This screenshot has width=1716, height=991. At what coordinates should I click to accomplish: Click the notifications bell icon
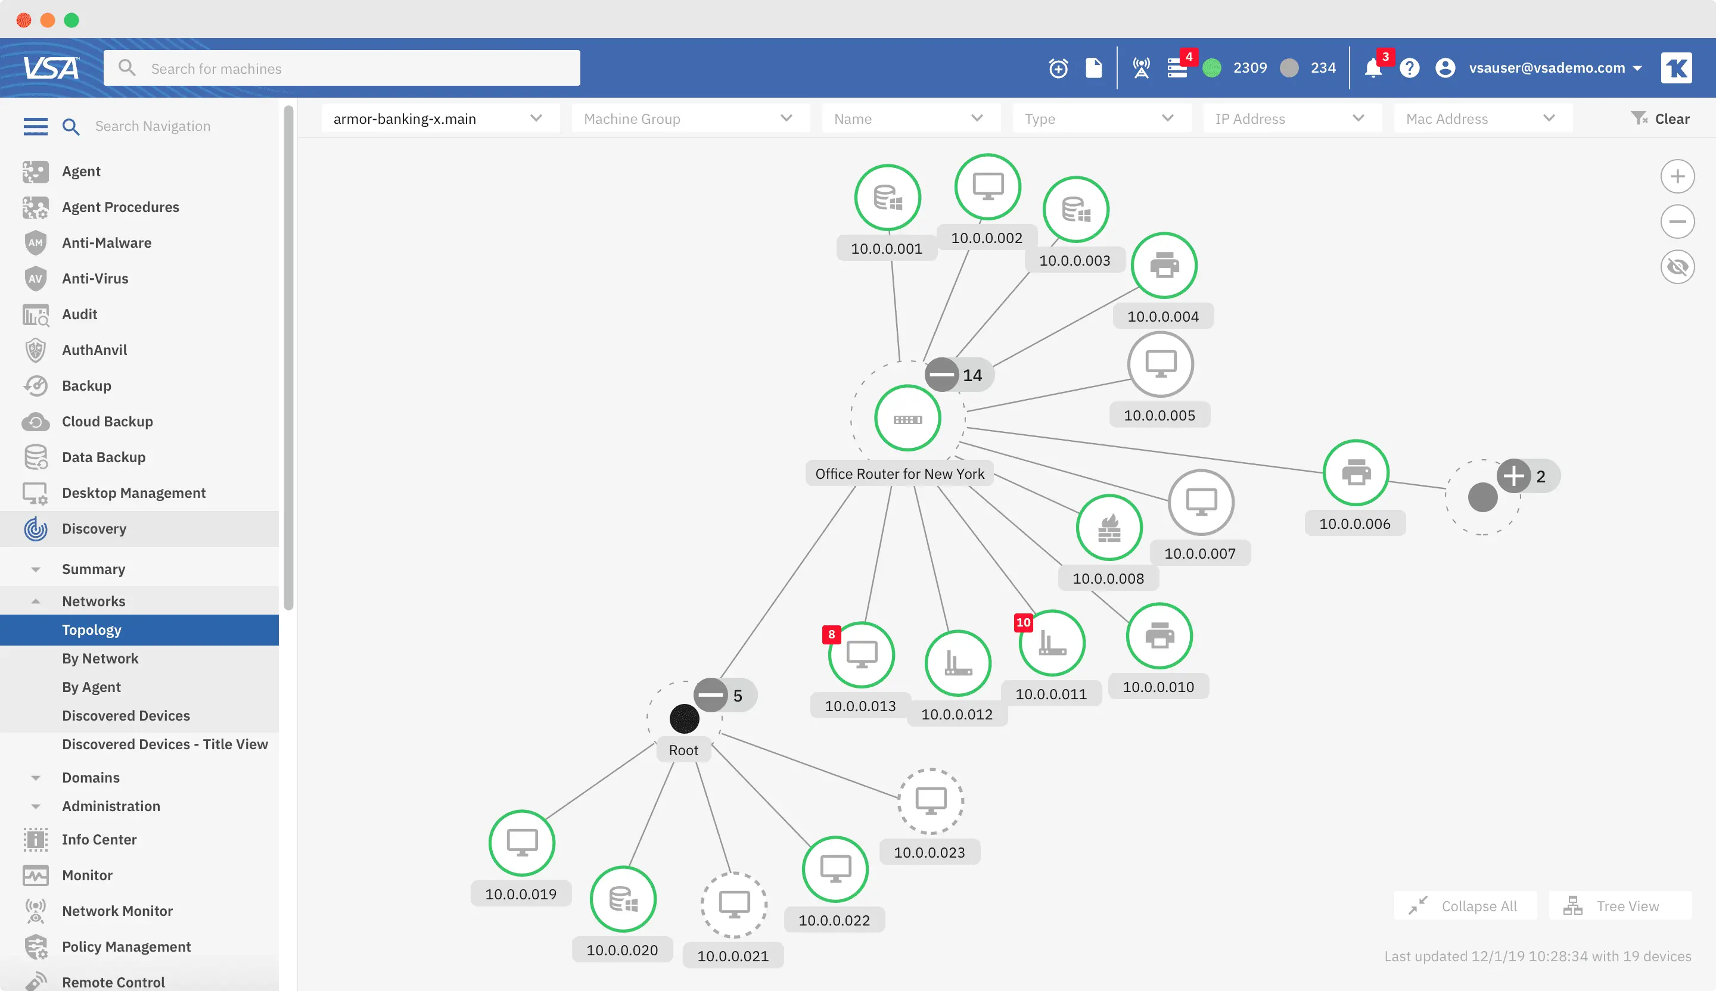click(1373, 68)
